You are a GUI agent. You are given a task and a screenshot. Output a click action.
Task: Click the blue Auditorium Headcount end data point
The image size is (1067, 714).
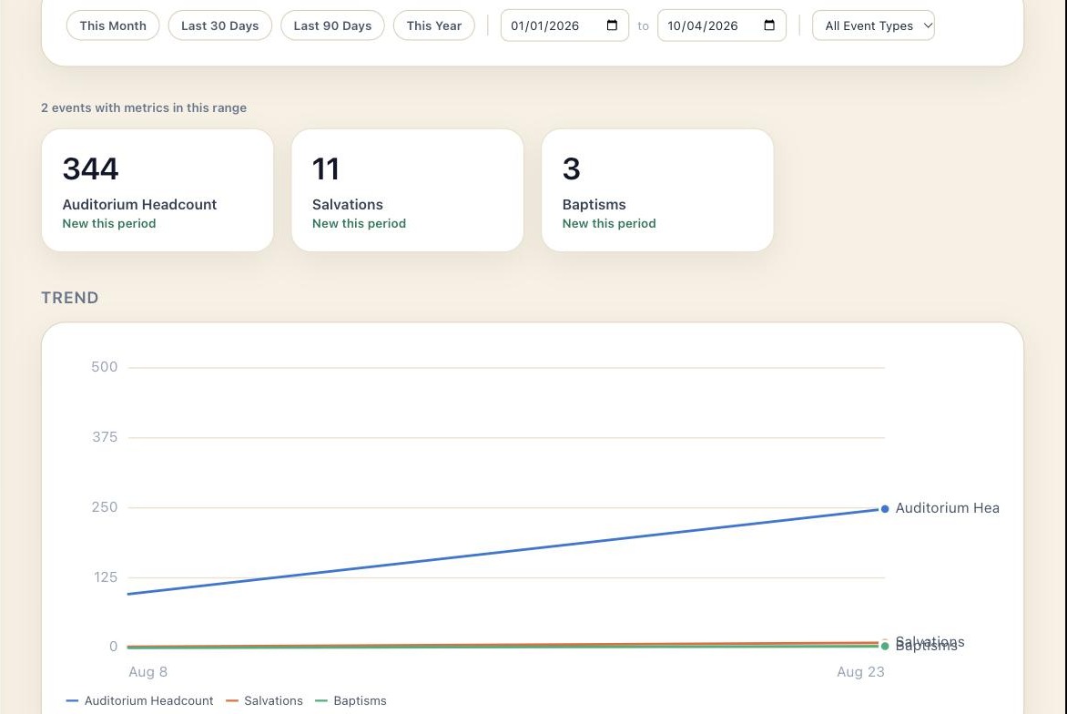pos(885,508)
